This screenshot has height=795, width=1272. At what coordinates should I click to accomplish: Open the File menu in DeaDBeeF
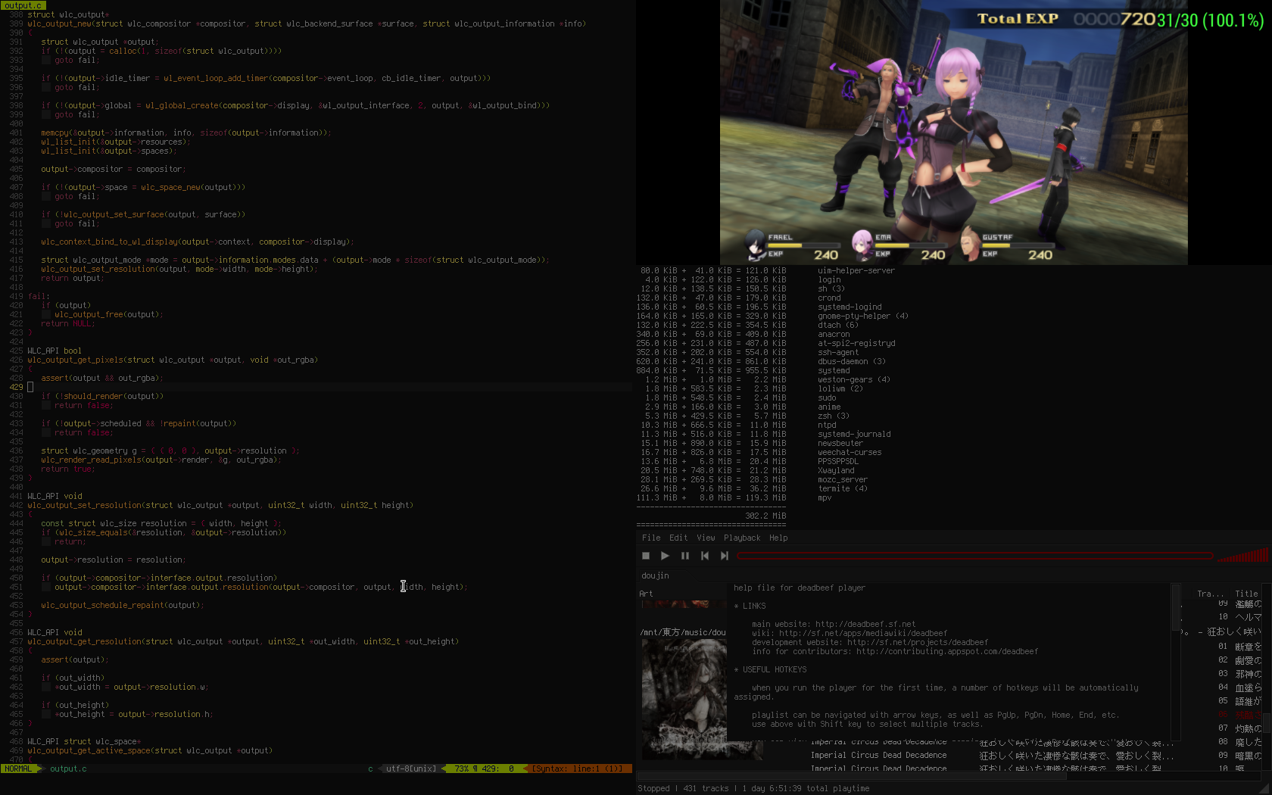pos(651,538)
